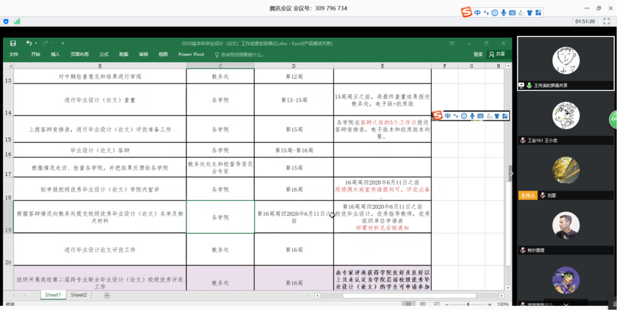
Task: Click the add new sheet plus icon
Action: [x=107, y=295]
